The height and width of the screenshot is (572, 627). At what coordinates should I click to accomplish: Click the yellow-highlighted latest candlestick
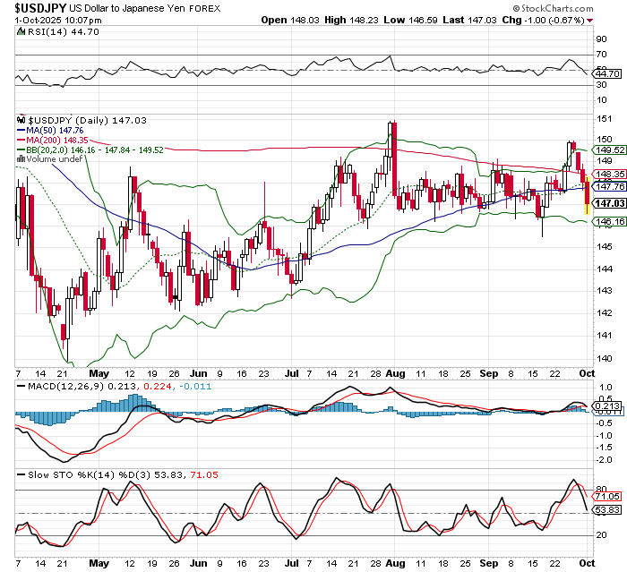[x=588, y=196]
